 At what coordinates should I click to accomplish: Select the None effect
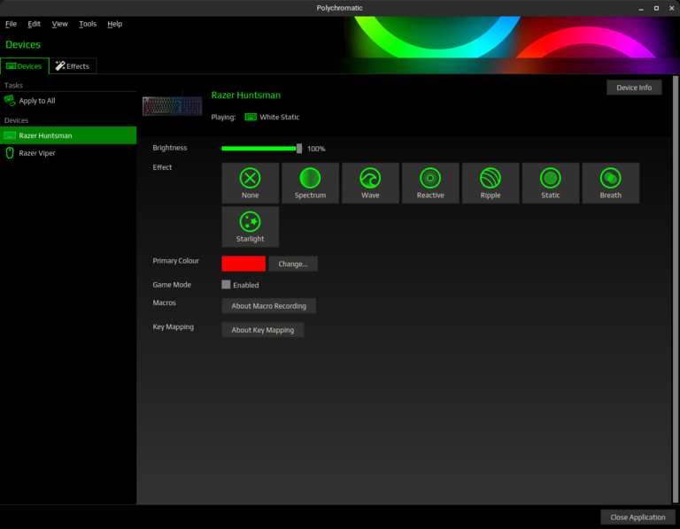pos(250,183)
